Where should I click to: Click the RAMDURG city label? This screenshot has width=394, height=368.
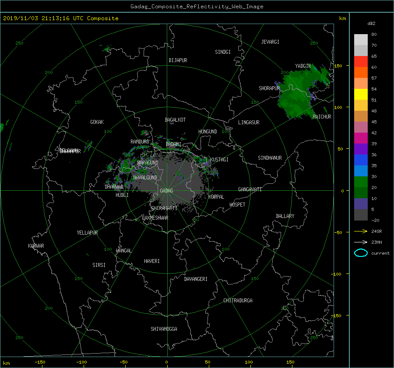pyautogui.click(x=140, y=142)
